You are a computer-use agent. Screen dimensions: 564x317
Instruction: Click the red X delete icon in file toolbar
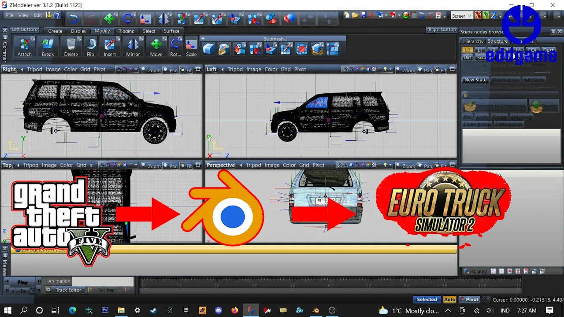pyautogui.click(x=371, y=15)
